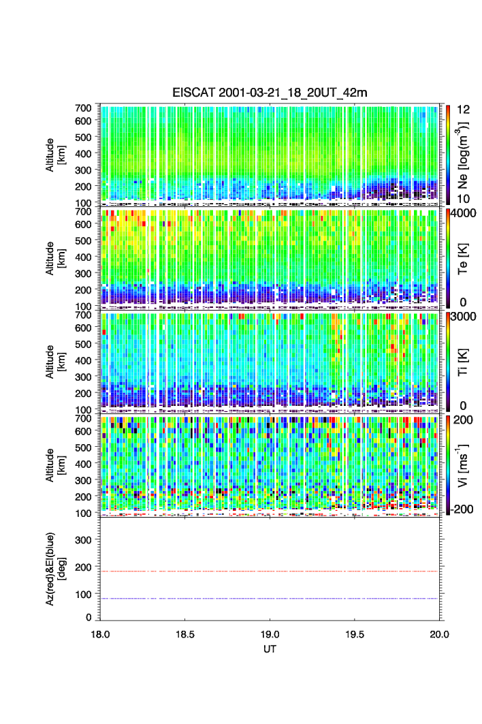
Task: Click the Ne [log(m-3)] colorbar label
Action: point(464,154)
